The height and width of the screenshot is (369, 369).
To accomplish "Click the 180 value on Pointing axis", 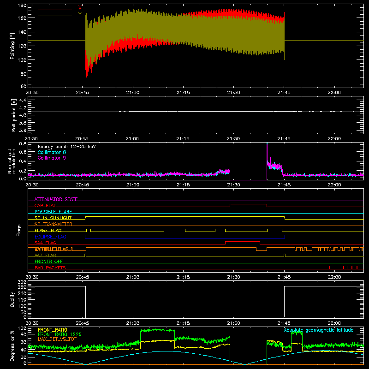I will click(x=22, y=6).
